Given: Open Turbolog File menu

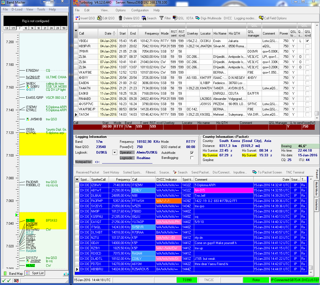Looking at the screenshot, I should point(77,10).
